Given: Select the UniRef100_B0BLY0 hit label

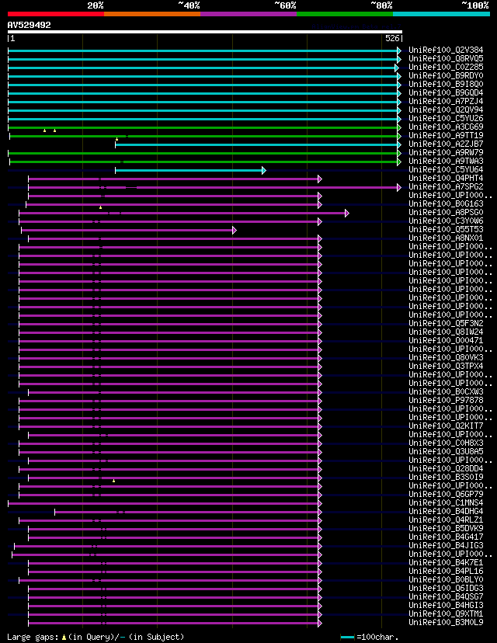Looking at the screenshot, I should coord(446,579).
